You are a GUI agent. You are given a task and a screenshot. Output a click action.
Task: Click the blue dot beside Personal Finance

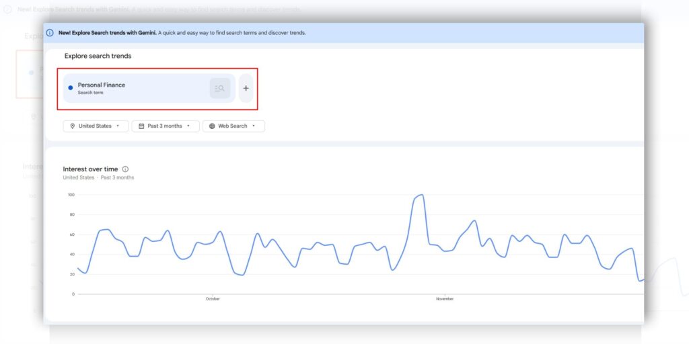(70, 88)
